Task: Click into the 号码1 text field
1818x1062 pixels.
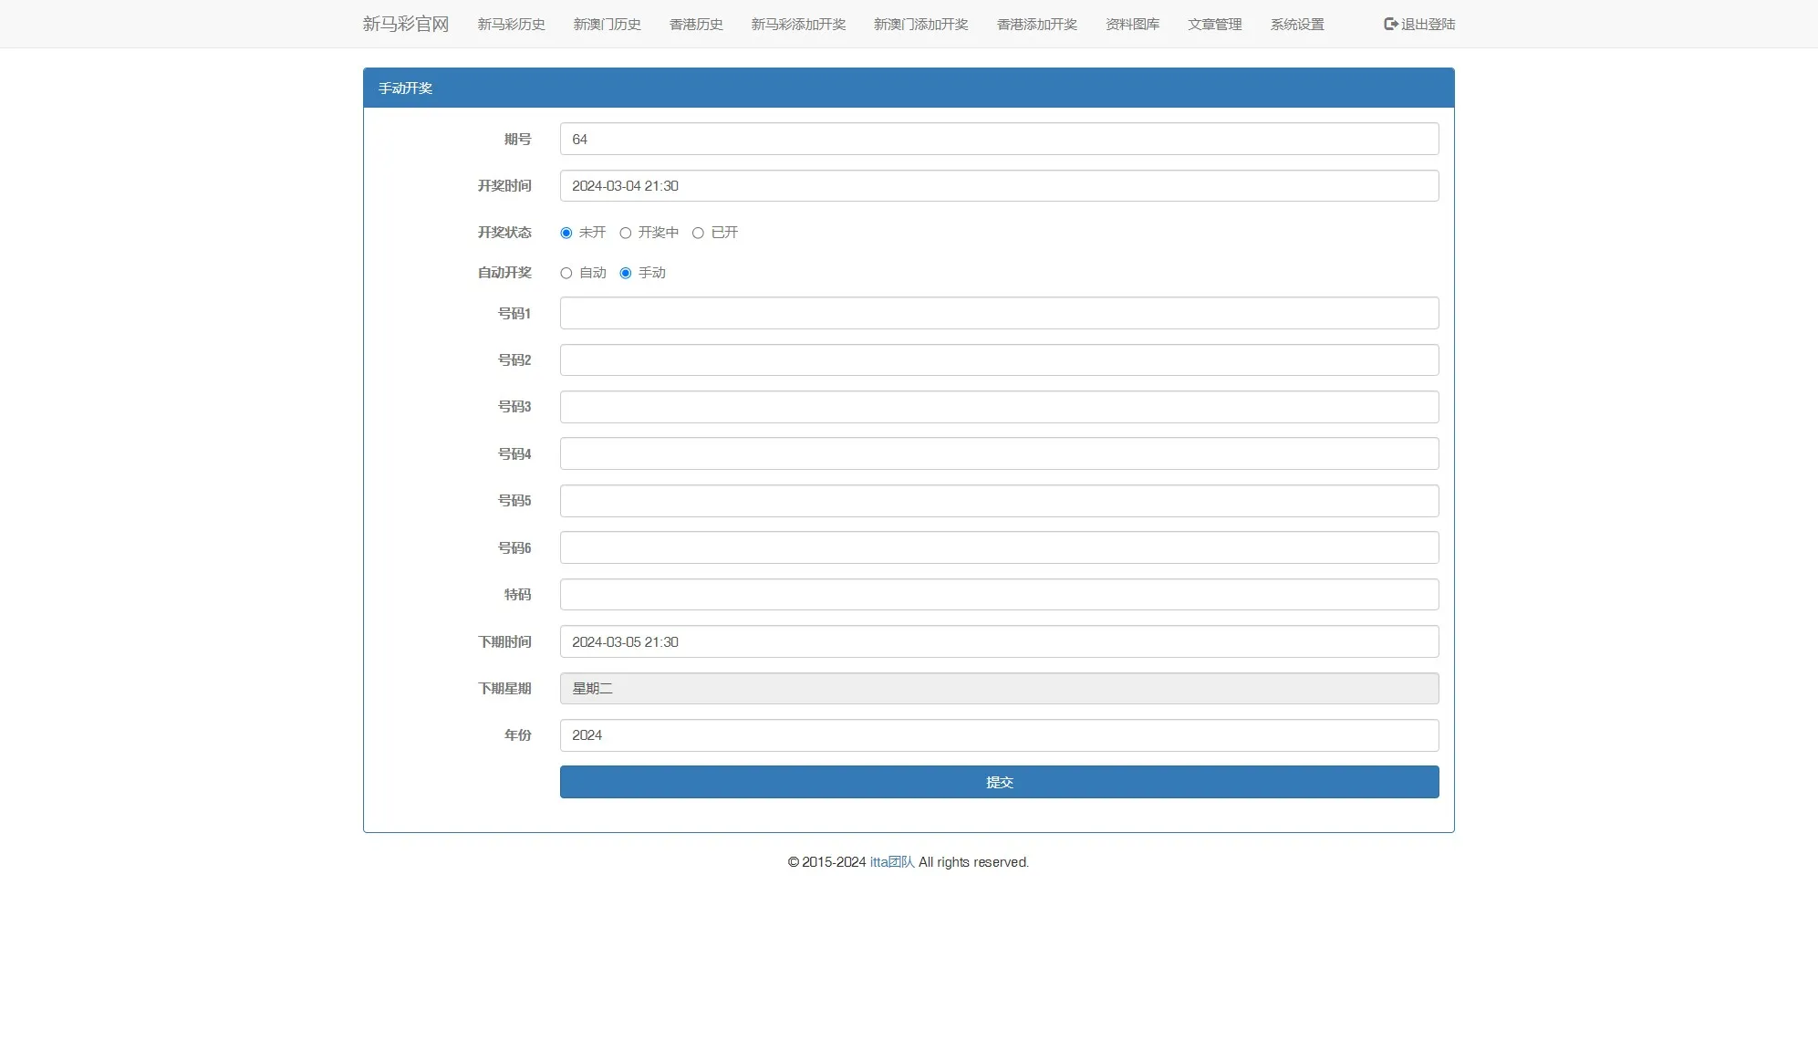Action: coord(999,313)
